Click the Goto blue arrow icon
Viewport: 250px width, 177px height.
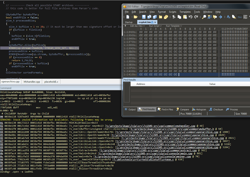tap(220, 17)
